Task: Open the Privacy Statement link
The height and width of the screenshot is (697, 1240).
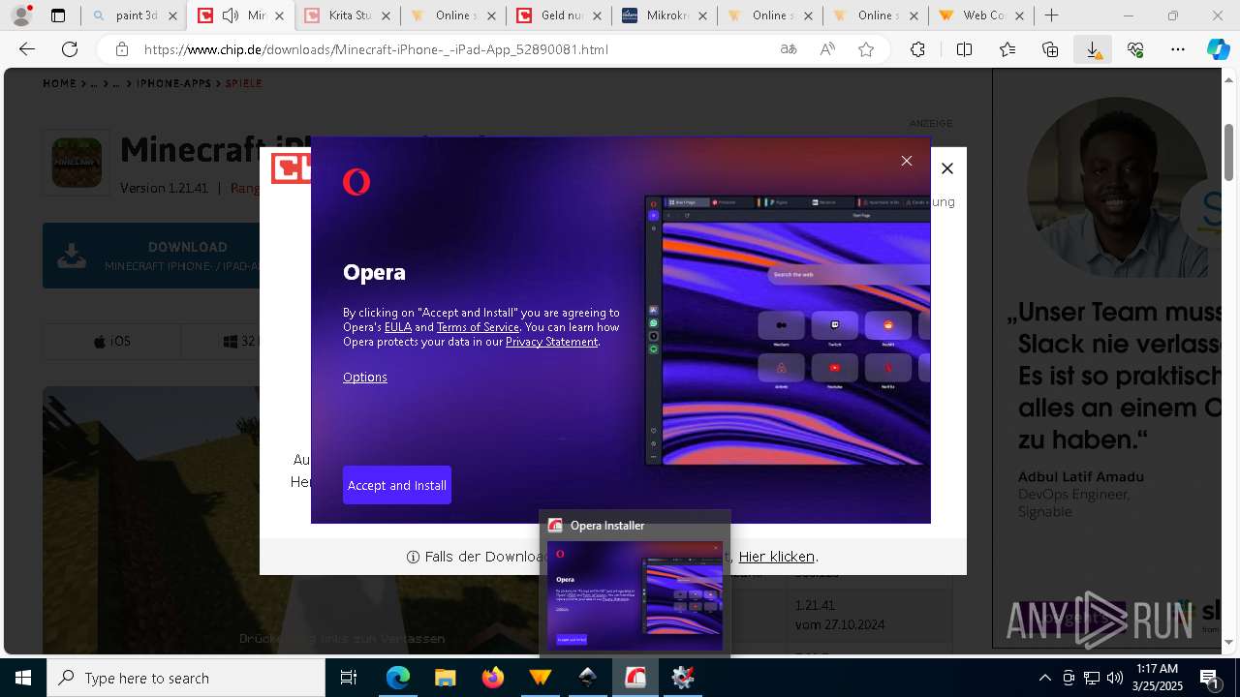Action: point(551,342)
